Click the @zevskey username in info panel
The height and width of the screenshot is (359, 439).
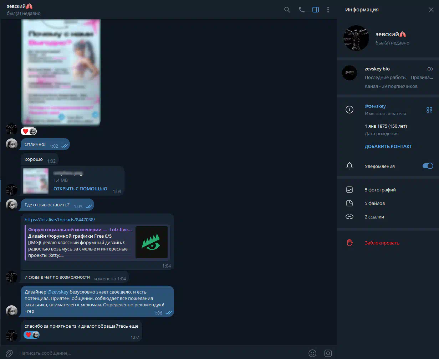click(x=375, y=106)
